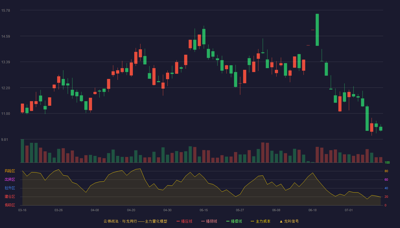Viewport: 400px width, 228px height.
Task: Click the 9.81 price axis label
Action: point(5,140)
